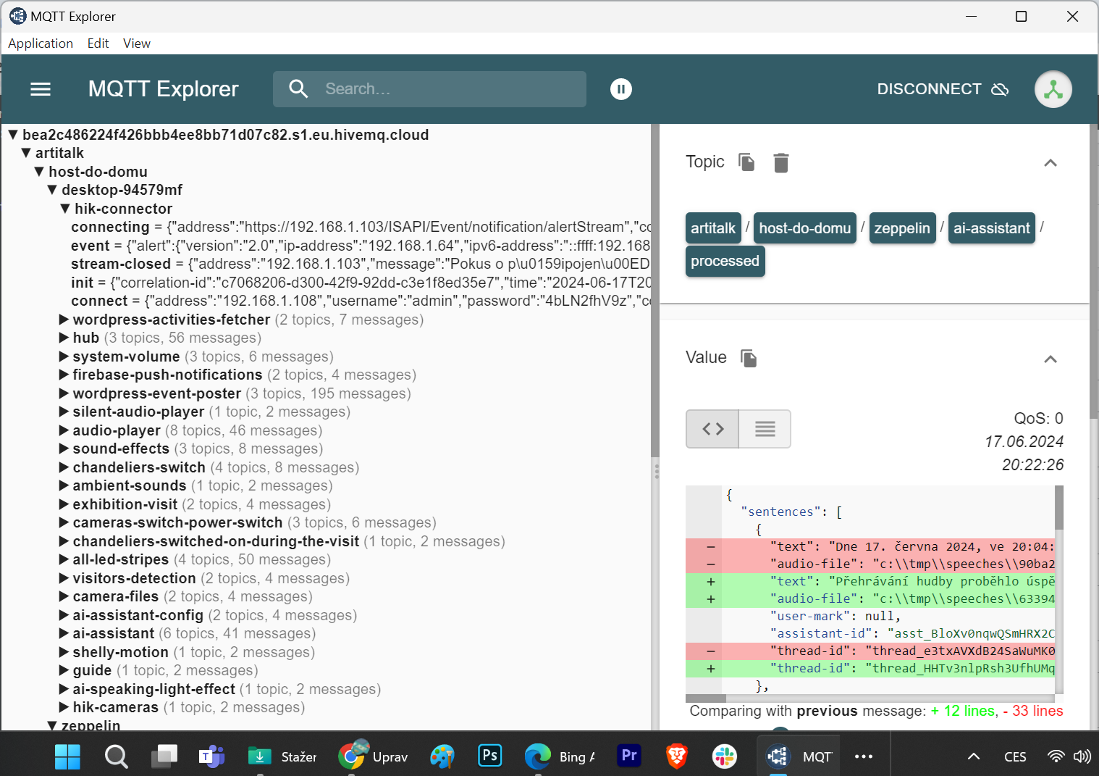Expand firebase-push-notifications topic
Screen dimensions: 1099x776
point(64,375)
